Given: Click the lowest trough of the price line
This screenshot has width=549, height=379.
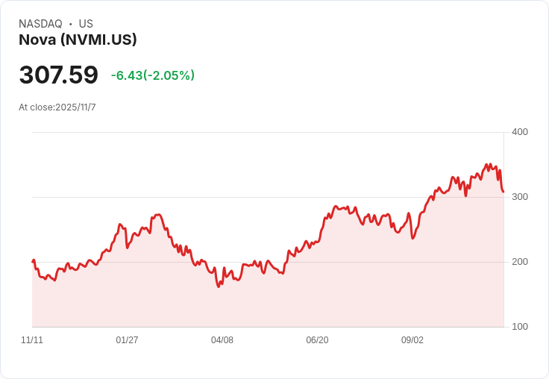Looking at the screenshot, I should point(219,286).
